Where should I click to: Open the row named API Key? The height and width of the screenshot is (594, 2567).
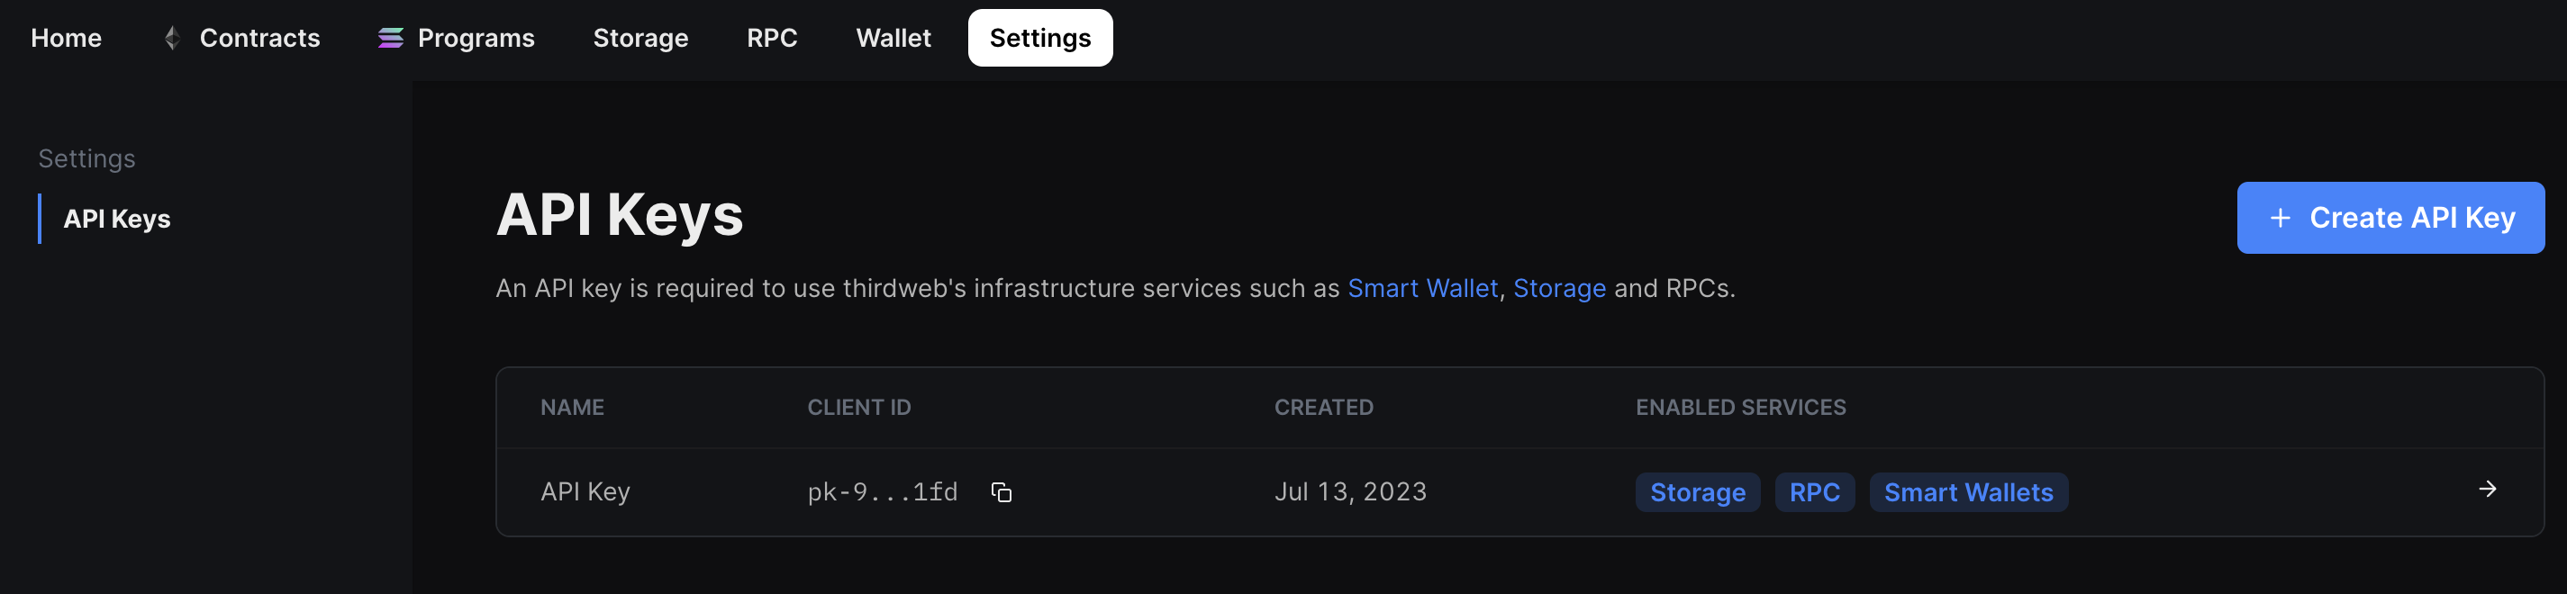pyautogui.click(x=585, y=491)
